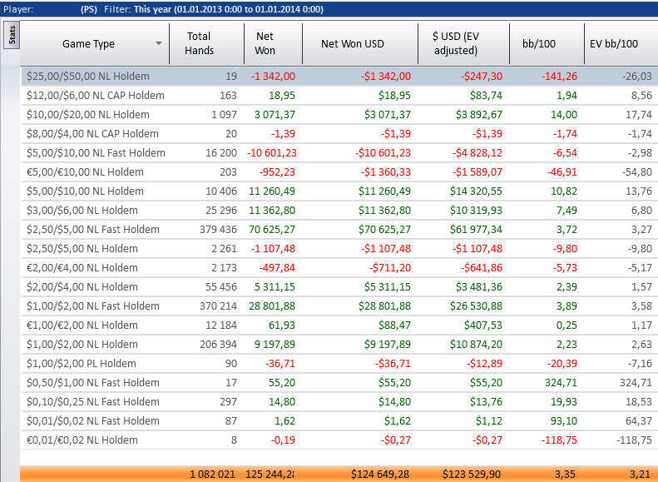Select the $10,00/$20,00 NL Holdem row
Viewport: 658px width, 482px height.
[x=339, y=115]
